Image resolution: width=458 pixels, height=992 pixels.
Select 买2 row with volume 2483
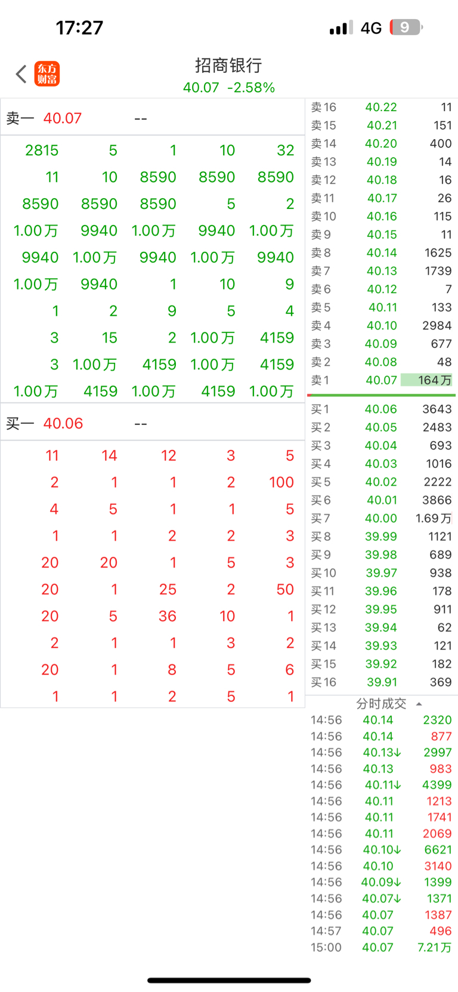point(382,427)
